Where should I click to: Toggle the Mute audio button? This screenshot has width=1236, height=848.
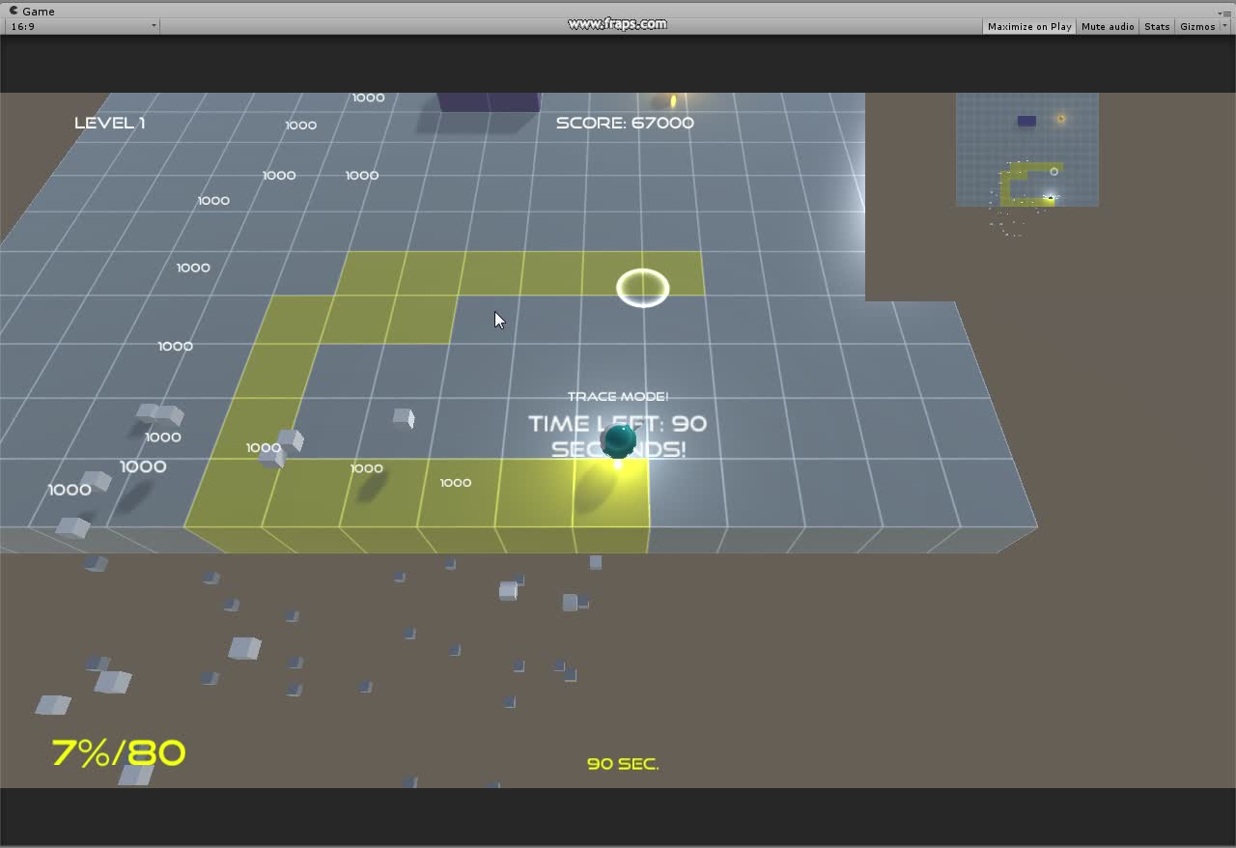click(x=1108, y=26)
